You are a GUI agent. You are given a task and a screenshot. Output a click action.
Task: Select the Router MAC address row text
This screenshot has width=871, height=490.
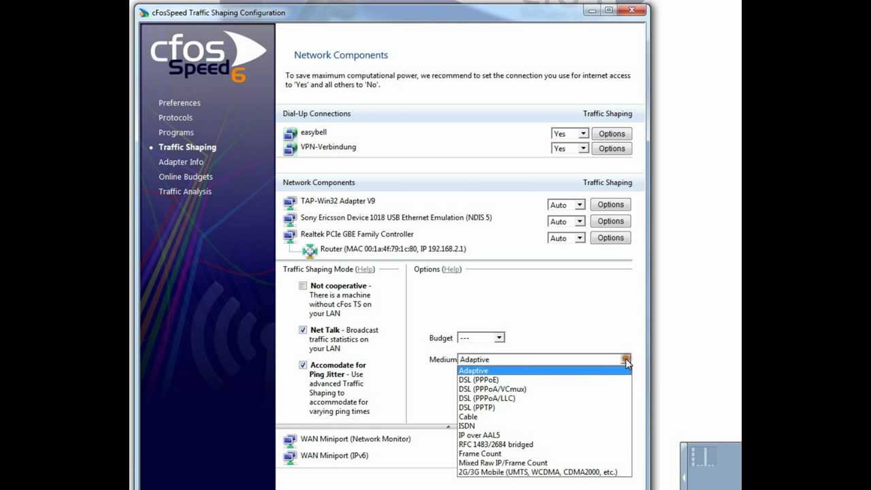(x=393, y=249)
